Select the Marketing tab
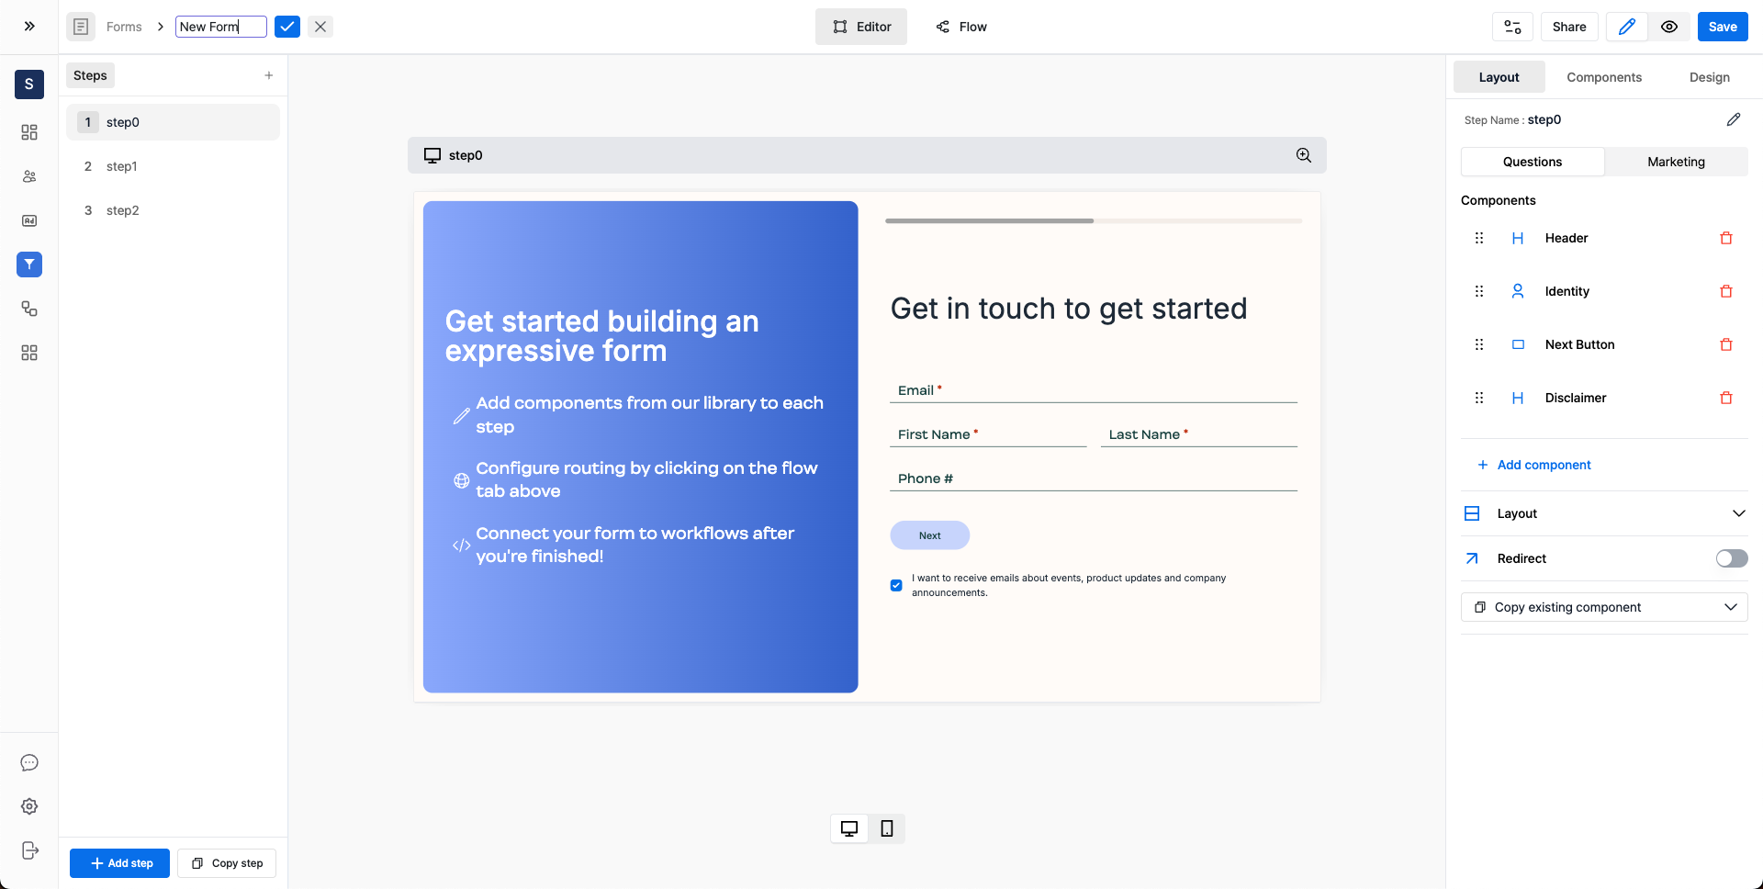The image size is (1763, 889). click(x=1676, y=162)
